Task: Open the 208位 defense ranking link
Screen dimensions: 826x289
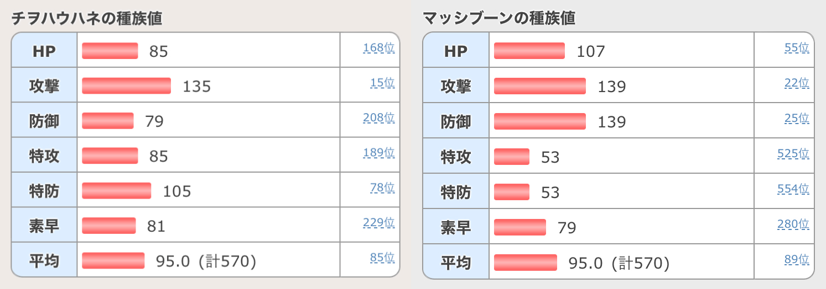Action: coord(379,117)
